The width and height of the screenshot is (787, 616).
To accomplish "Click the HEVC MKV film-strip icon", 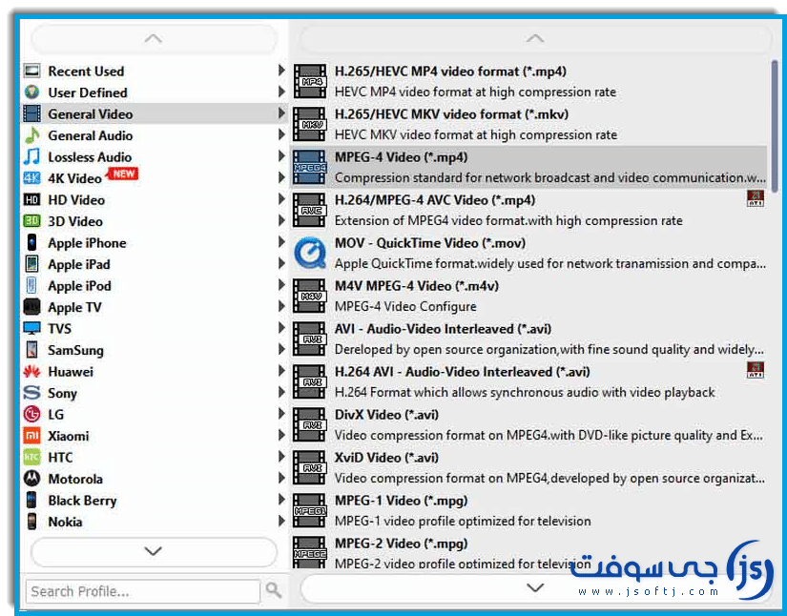I will (x=310, y=124).
